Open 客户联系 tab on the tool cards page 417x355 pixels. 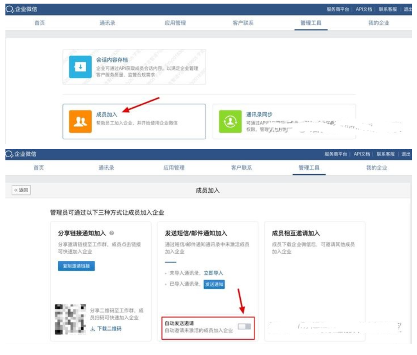tap(243, 23)
